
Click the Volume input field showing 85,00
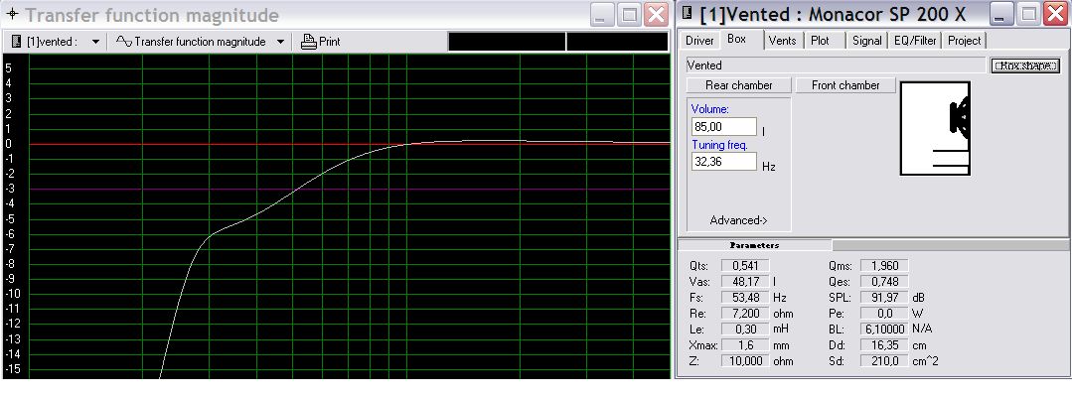[x=724, y=126]
